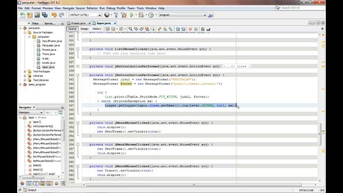
Task: Open the File menu
Action: pos(20,8)
